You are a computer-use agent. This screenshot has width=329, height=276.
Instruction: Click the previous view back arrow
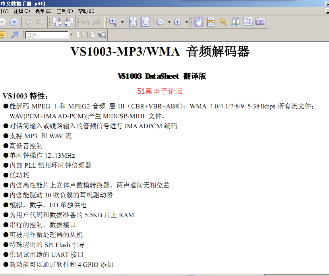(x=29, y=22)
